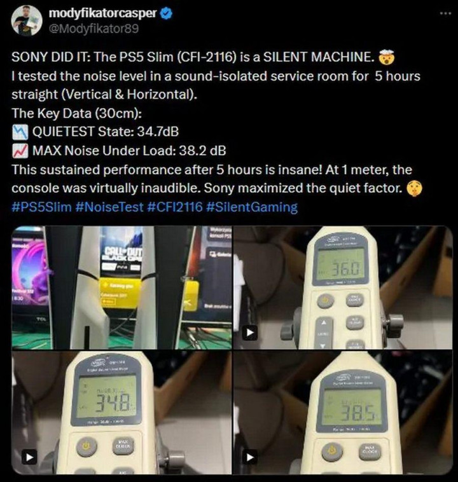The width and height of the screenshot is (458, 482).
Task: Click the shushing face emoji
Action: [x=414, y=188]
